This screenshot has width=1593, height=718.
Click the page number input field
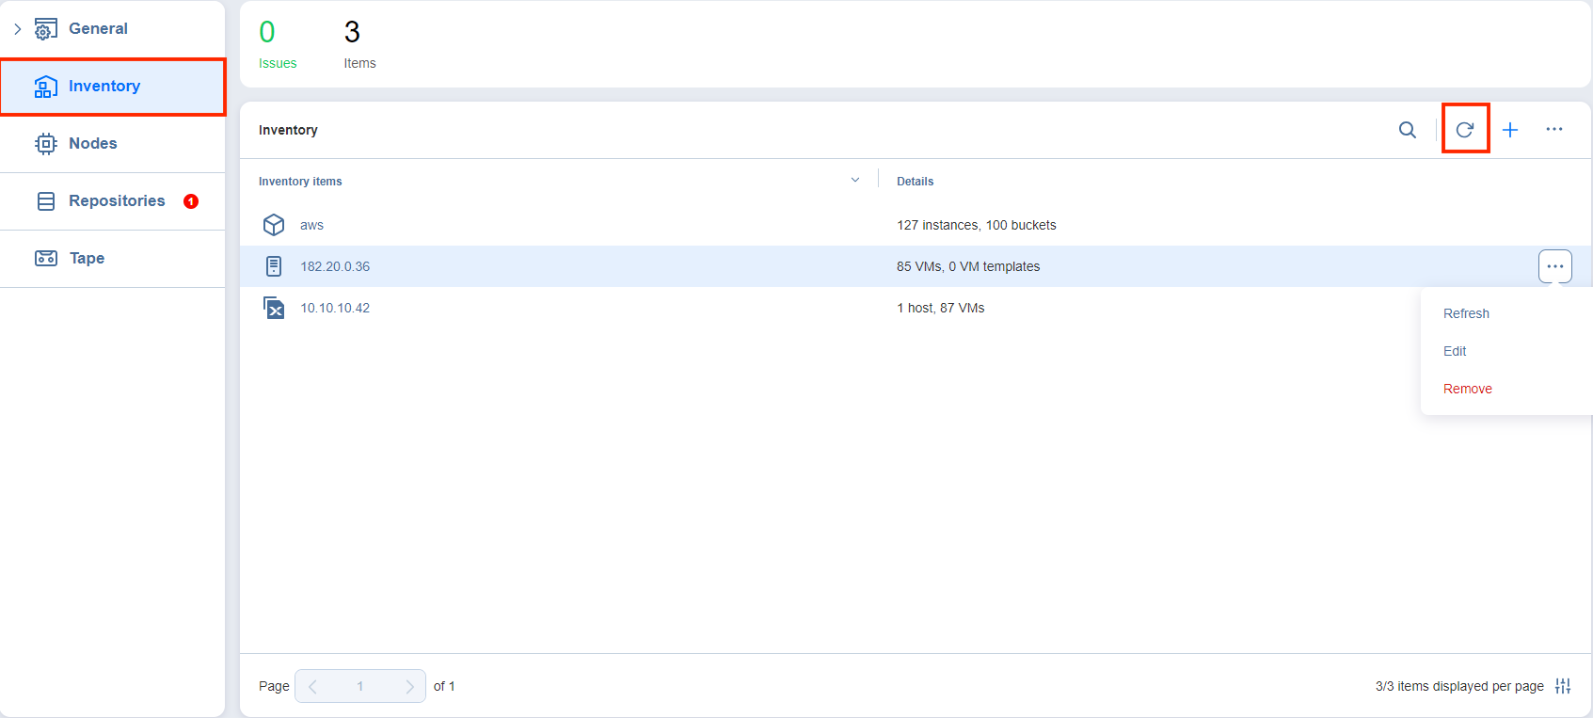point(360,686)
